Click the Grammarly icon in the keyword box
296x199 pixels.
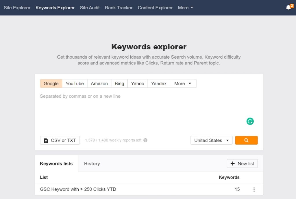(x=250, y=121)
